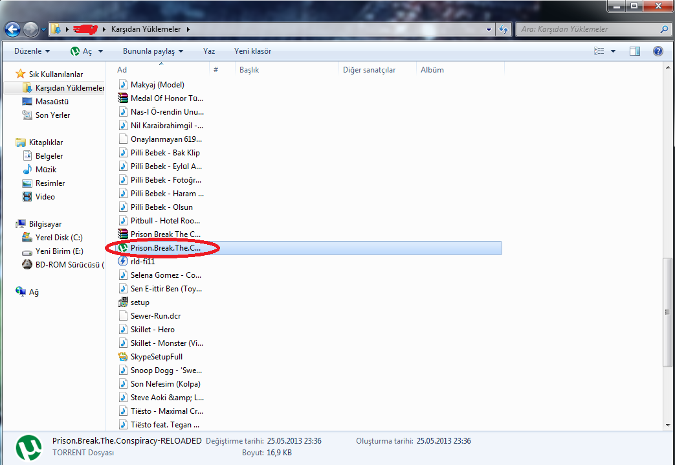Click the magnifier search icon
The width and height of the screenshot is (675, 465).
664,29
